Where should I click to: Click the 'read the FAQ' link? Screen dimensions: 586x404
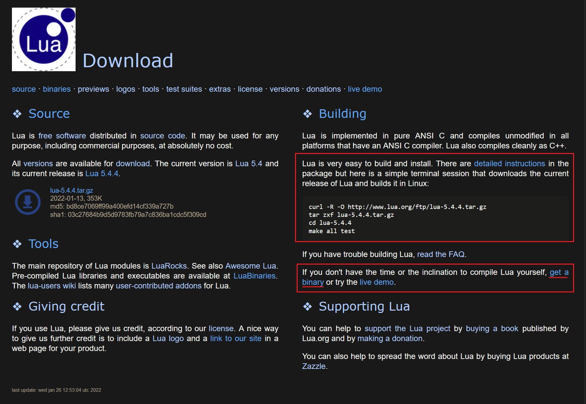[x=441, y=254]
